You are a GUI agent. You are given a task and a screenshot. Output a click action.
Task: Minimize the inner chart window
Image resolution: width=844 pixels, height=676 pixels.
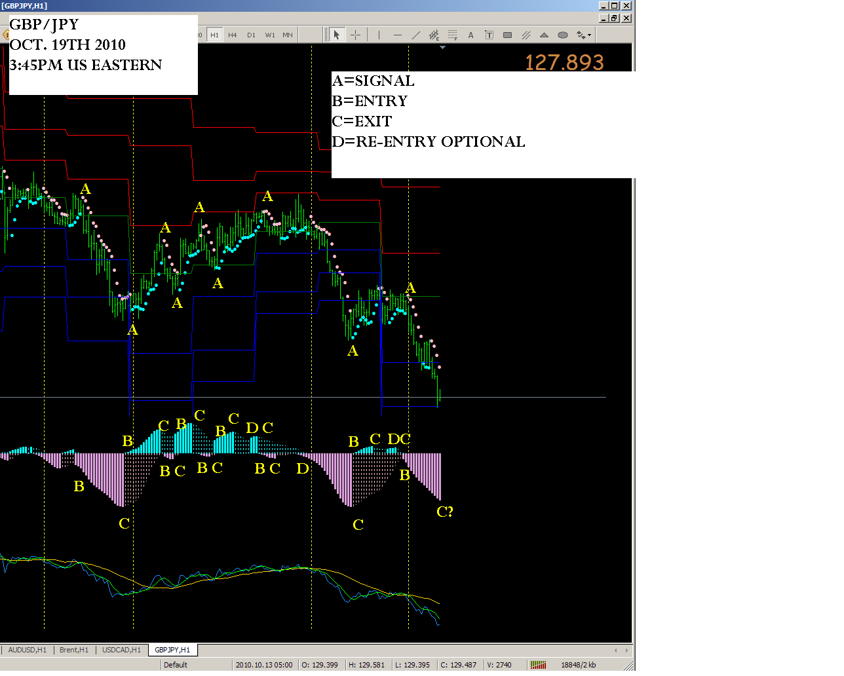604,18
